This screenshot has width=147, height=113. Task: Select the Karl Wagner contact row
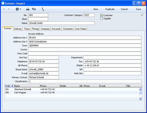72,93
